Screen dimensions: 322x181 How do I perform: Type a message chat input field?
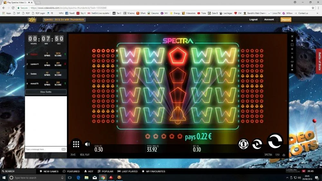tap(43, 149)
